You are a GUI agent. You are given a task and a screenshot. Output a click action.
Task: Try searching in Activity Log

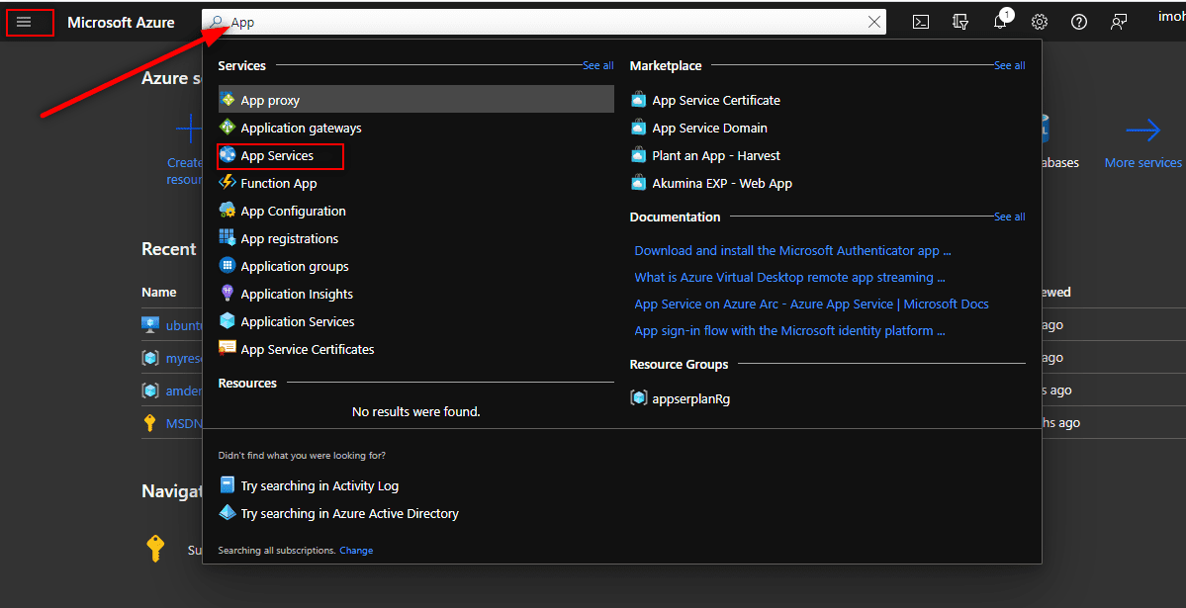[x=319, y=486]
